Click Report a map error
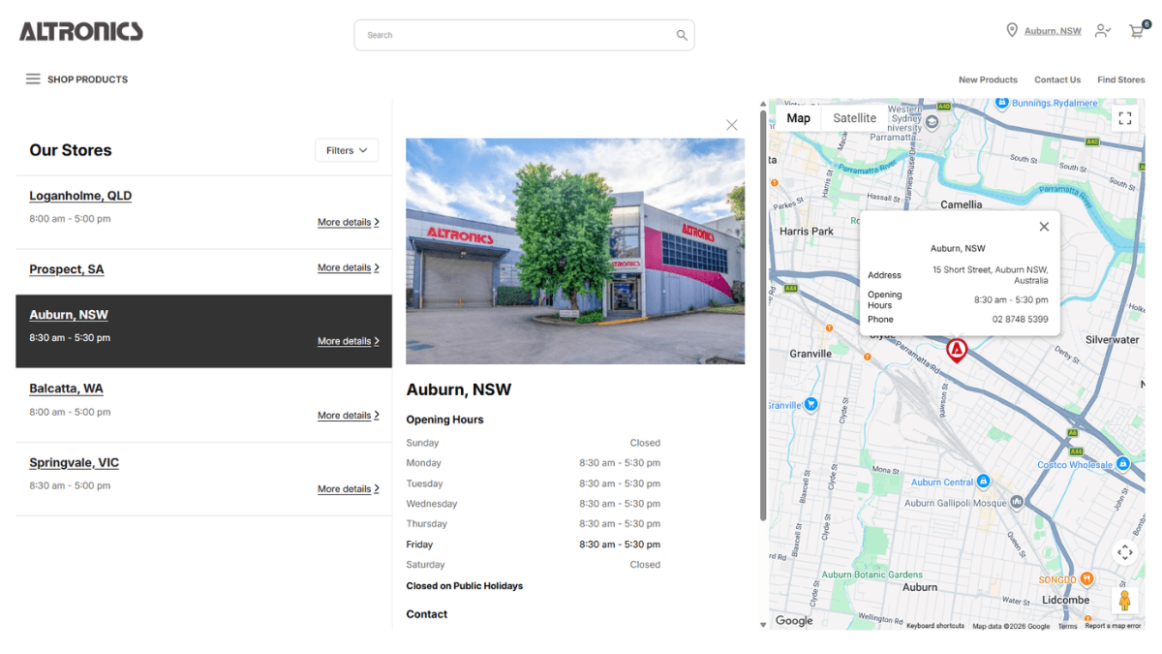This screenshot has height=654, width=1162. (x=1113, y=626)
